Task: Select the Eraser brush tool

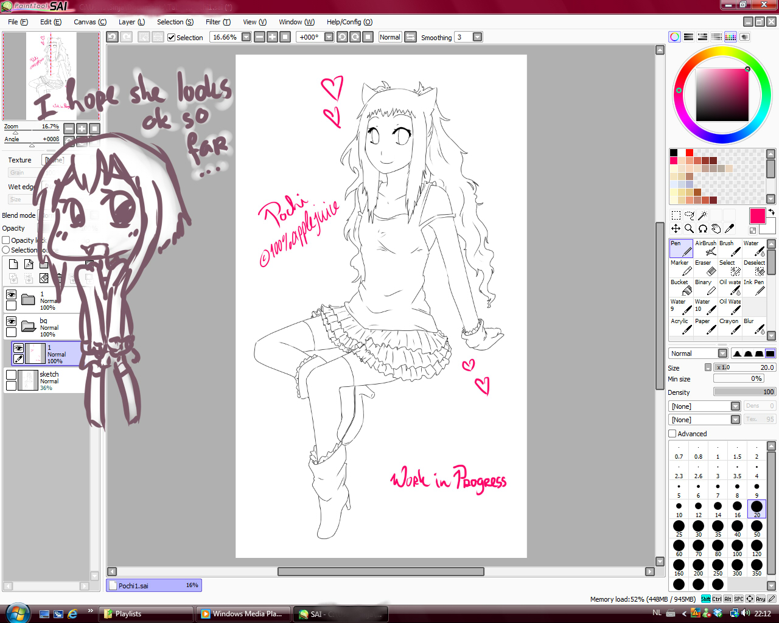Action: [705, 268]
